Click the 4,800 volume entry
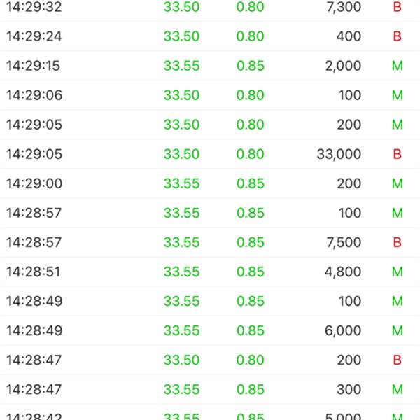This screenshot has height=420, width=420. click(343, 272)
